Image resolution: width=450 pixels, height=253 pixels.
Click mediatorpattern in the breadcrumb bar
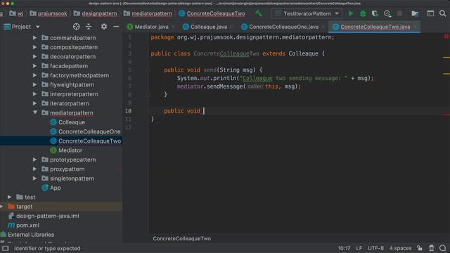(152, 13)
